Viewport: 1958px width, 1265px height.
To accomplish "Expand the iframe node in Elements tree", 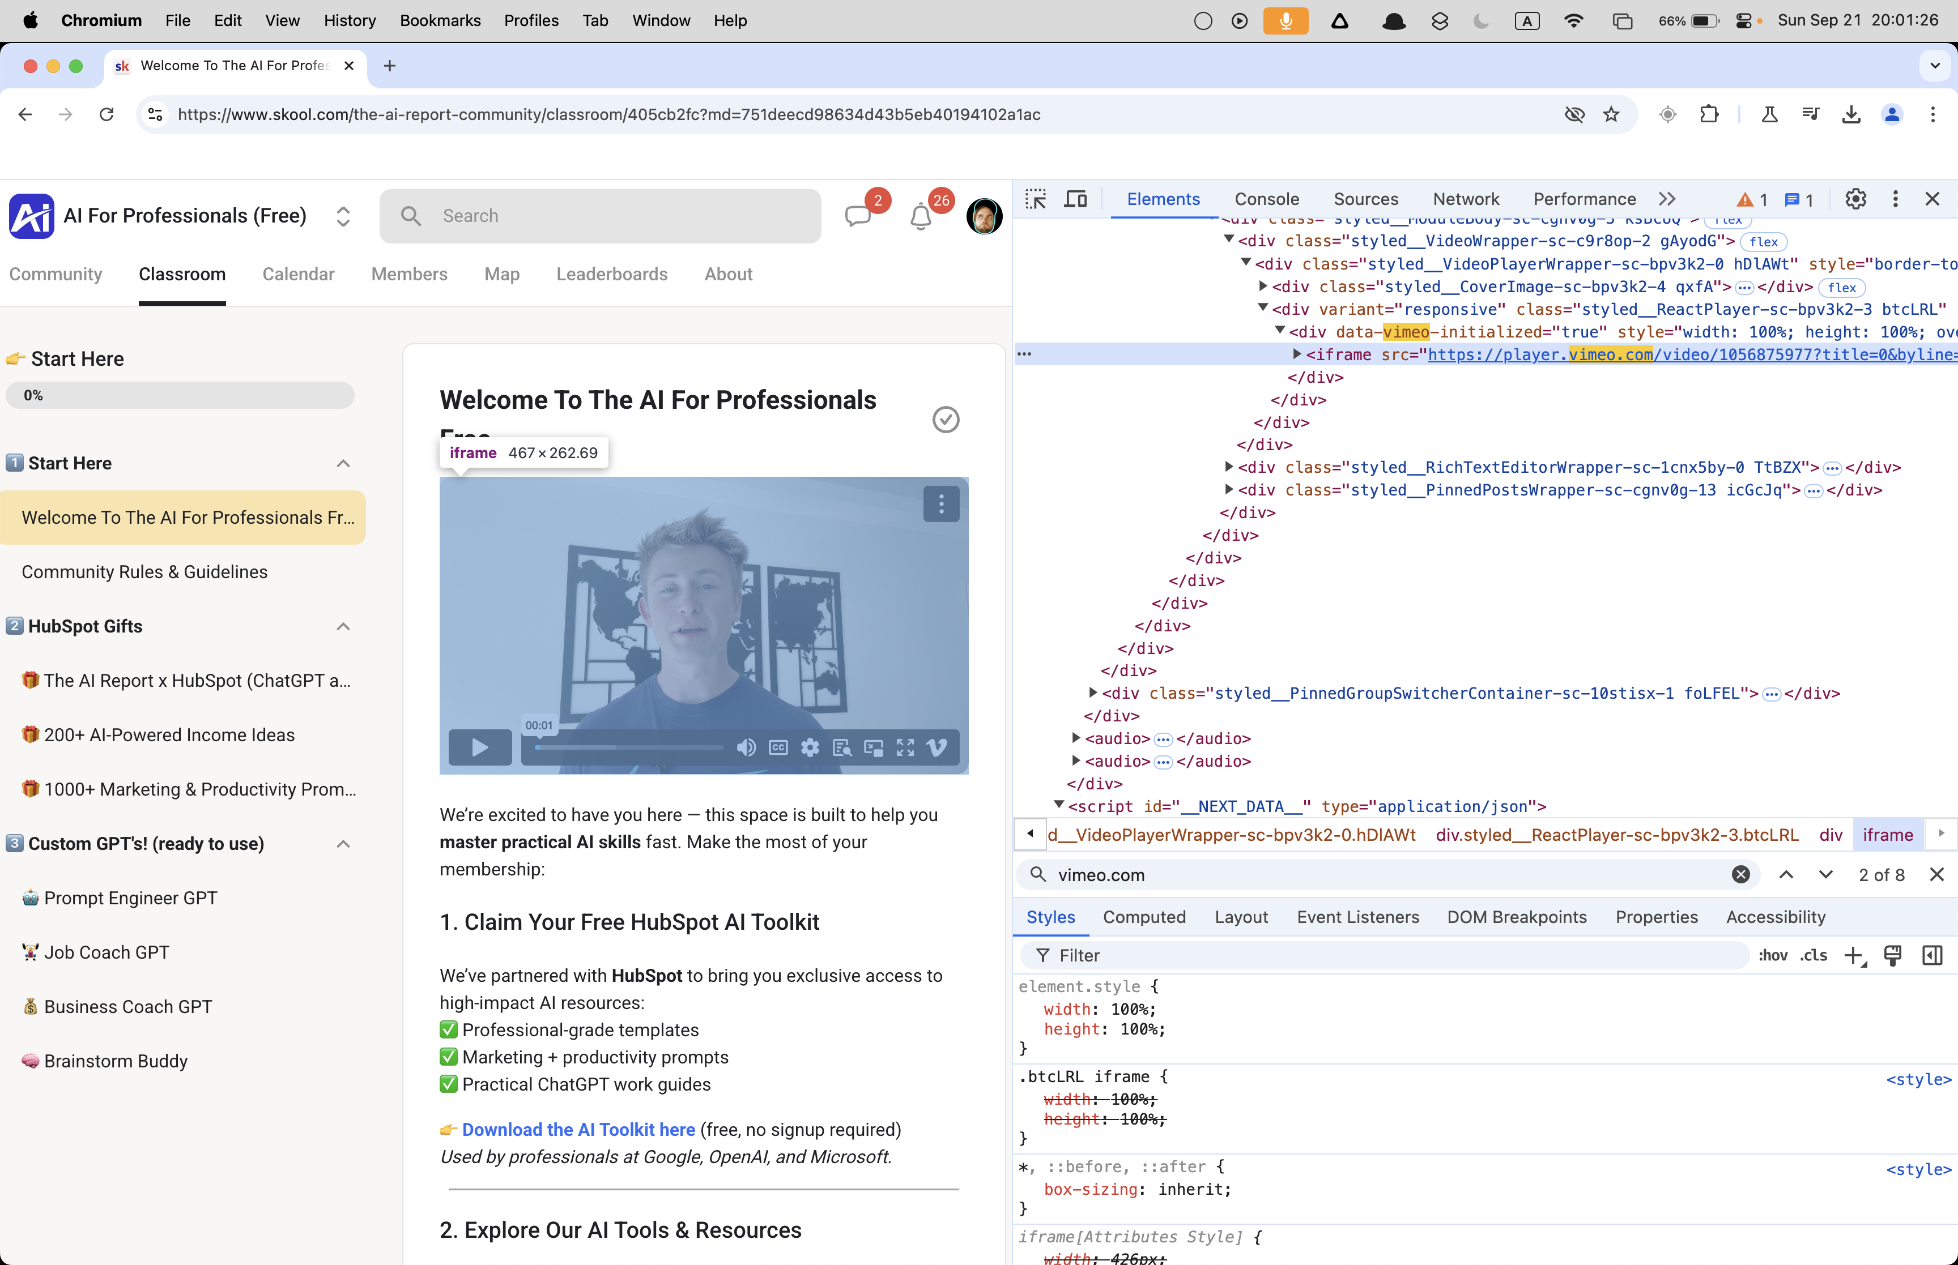I will [x=1297, y=355].
